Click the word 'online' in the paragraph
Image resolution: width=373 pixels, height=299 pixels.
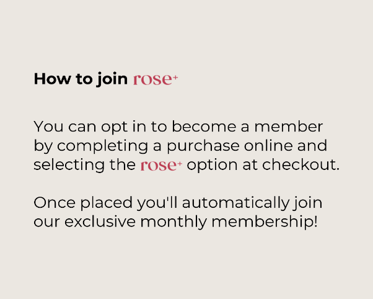(268, 145)
